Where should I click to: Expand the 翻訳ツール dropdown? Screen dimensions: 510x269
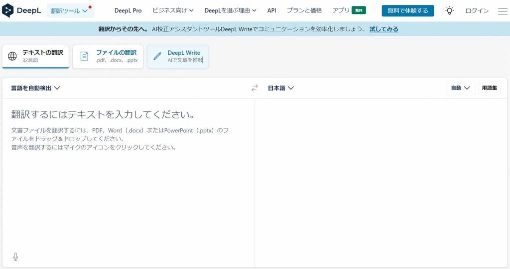70,10
